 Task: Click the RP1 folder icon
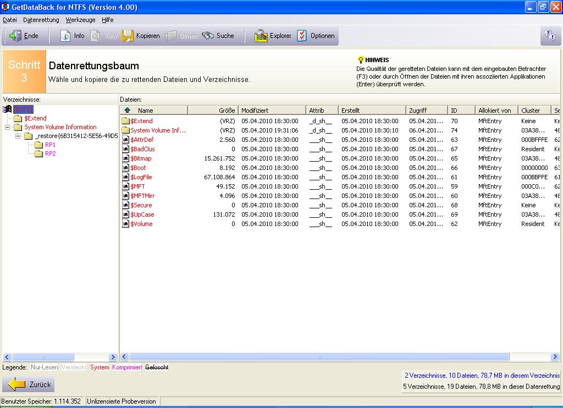coord(39,145)
